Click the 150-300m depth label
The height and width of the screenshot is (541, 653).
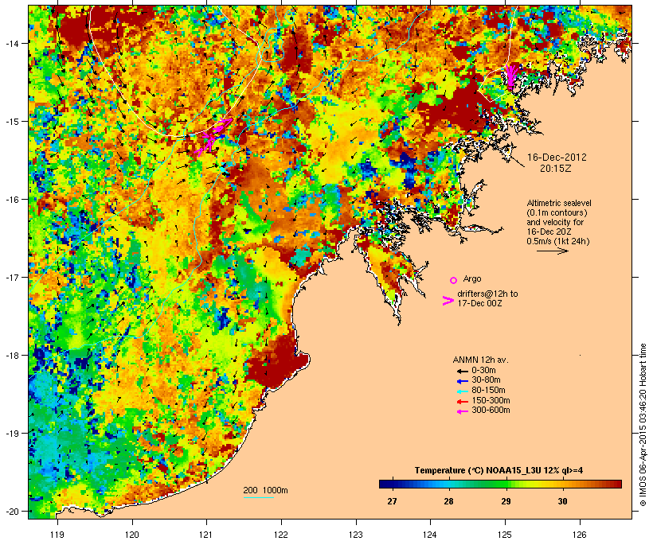(x=491, y=401)
